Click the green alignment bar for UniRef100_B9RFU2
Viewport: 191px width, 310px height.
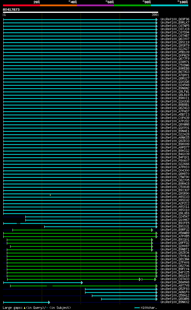coord(83,230)
